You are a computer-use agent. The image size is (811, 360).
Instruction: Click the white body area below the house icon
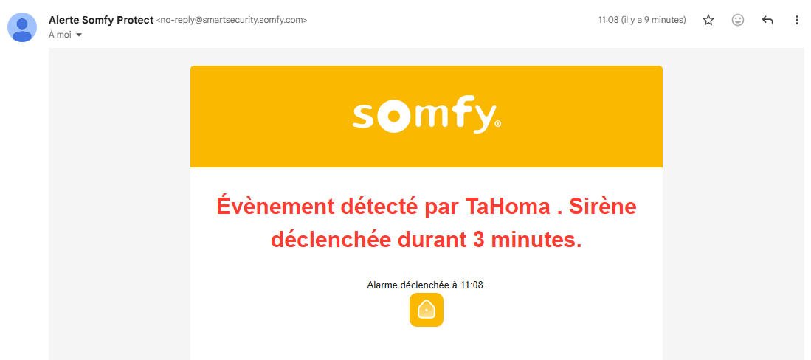pos(427,344)
